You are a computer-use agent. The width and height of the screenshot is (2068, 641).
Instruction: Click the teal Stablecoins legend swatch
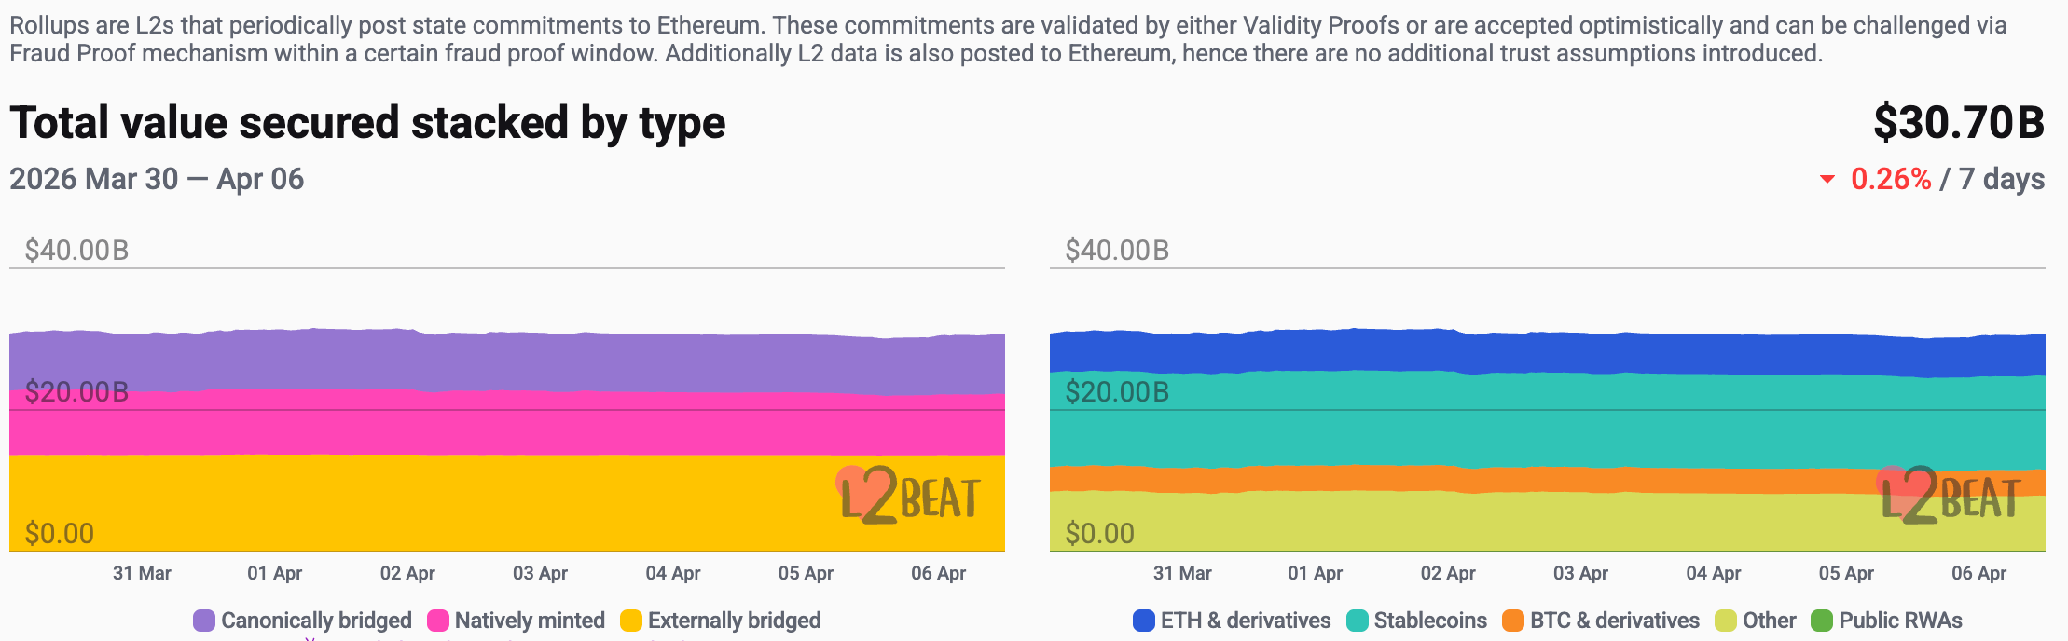1358,621
